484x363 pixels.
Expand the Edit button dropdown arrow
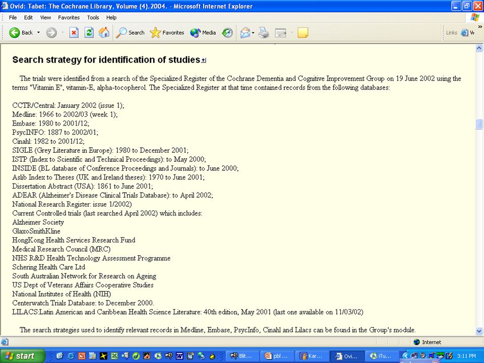tap(291, 32)
